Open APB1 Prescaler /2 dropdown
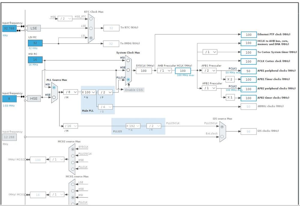 [209, 71]
